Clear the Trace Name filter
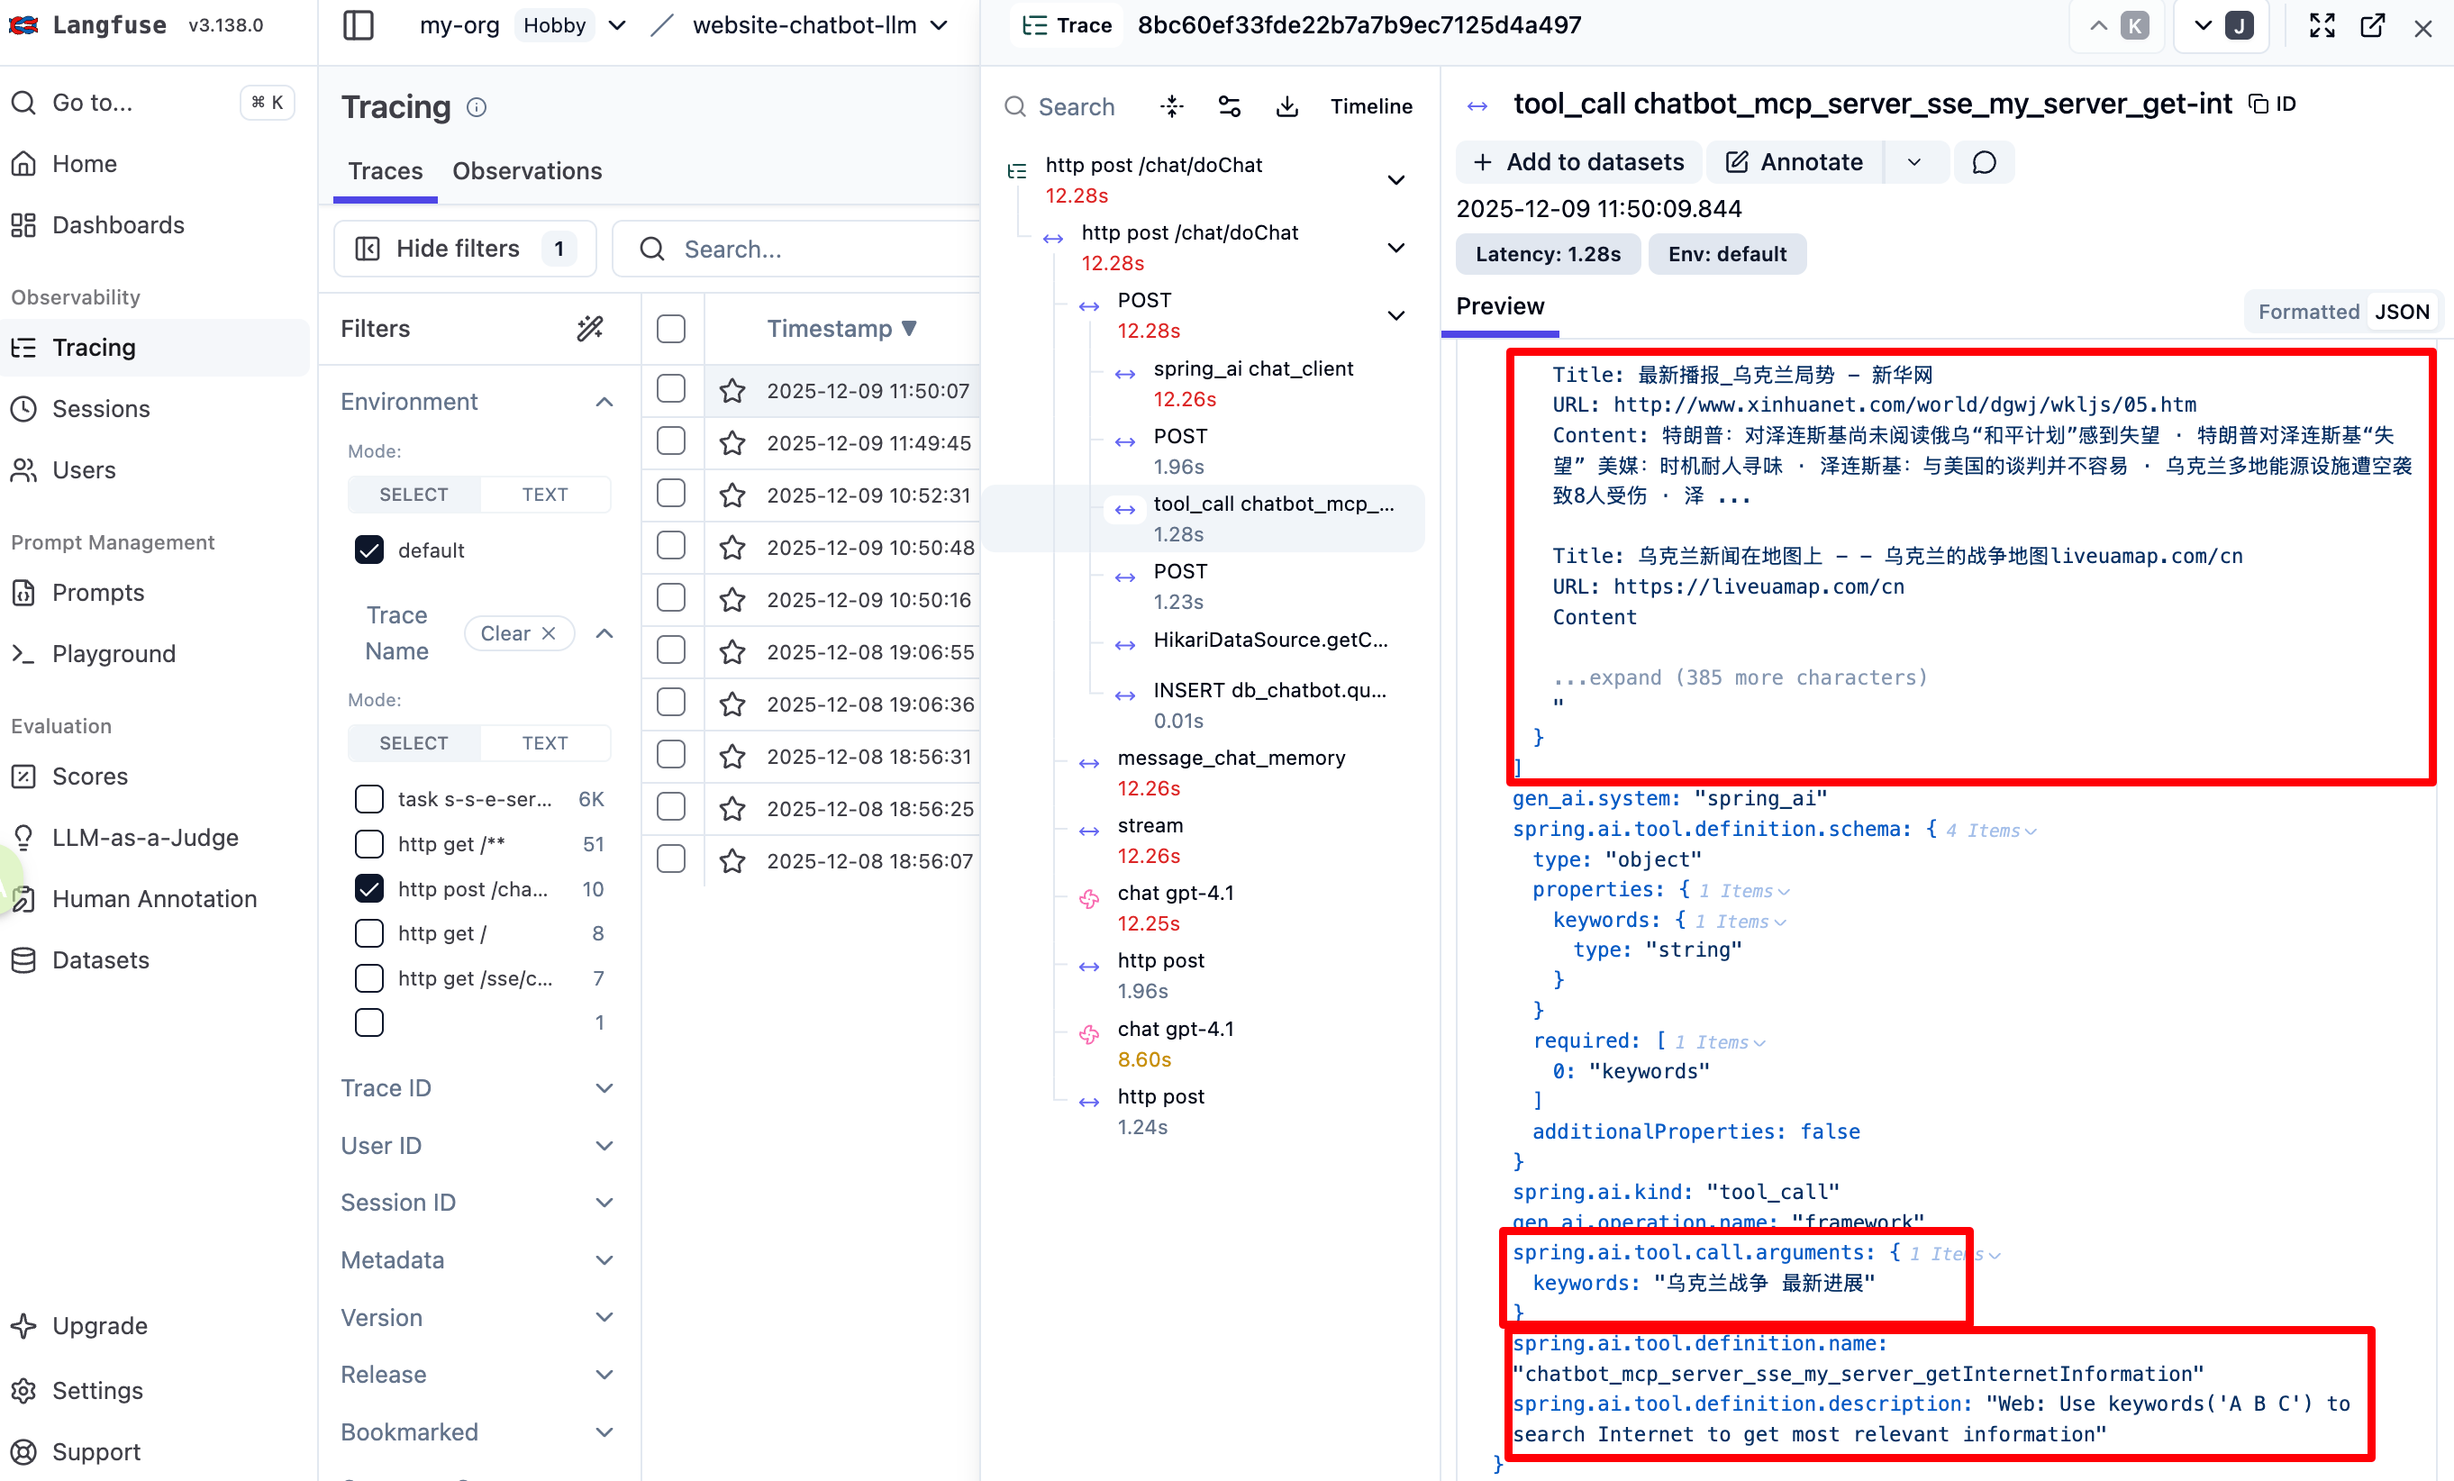Image resolution: width=2454 pixels, height=1481 pixels. coord(518,633)
